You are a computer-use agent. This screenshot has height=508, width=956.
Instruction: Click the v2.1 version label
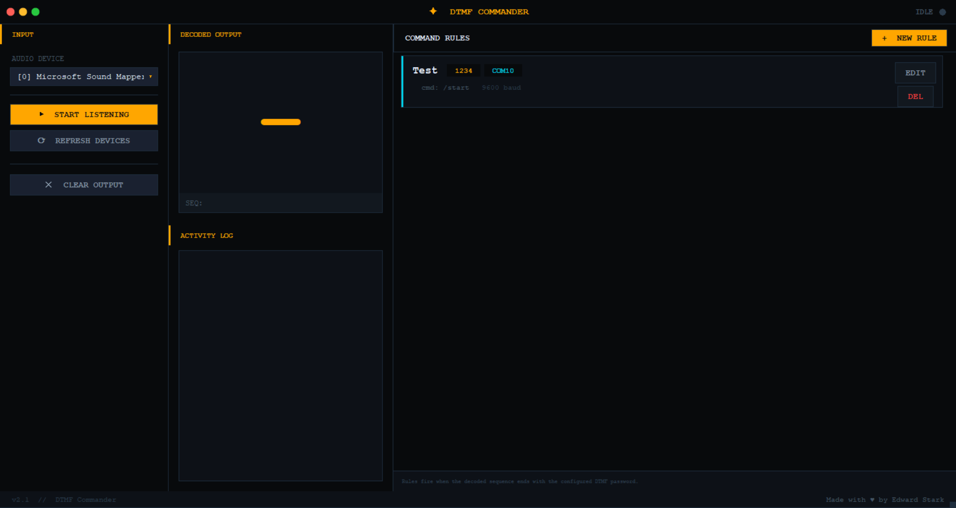coord(20,500)
